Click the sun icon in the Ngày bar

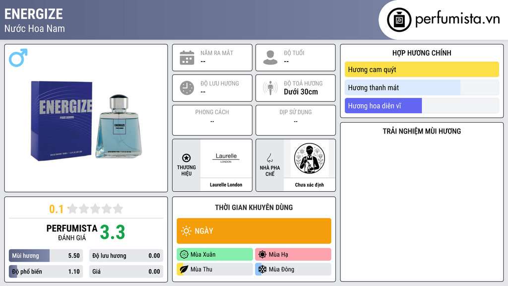(186, 231)
